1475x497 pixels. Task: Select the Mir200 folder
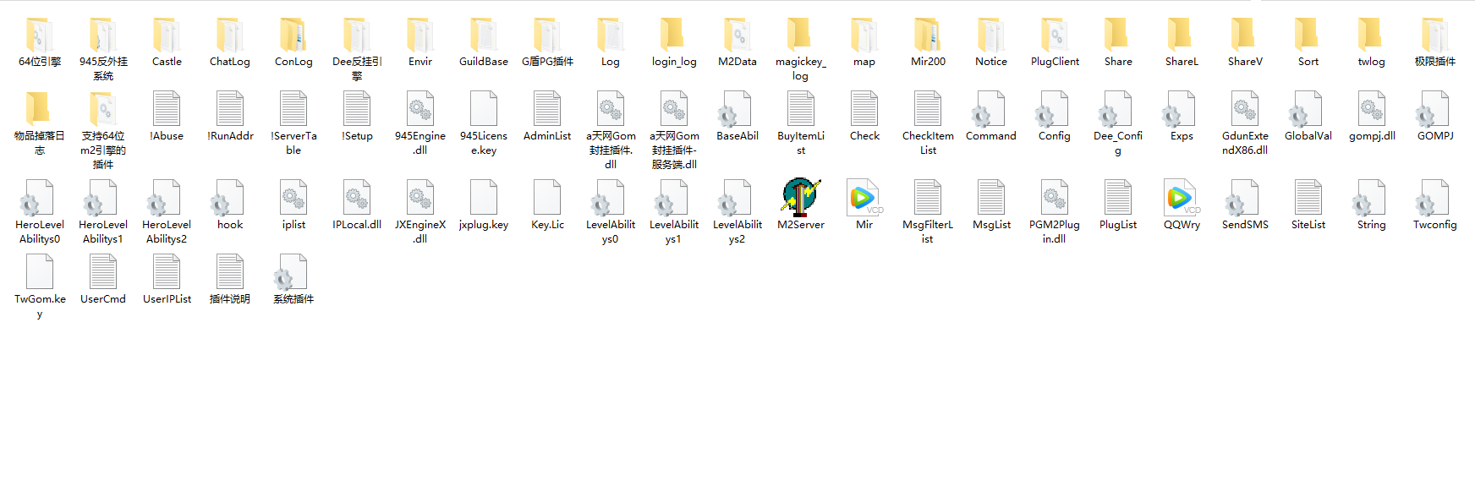pyautogui.click(x=928, y=35)
